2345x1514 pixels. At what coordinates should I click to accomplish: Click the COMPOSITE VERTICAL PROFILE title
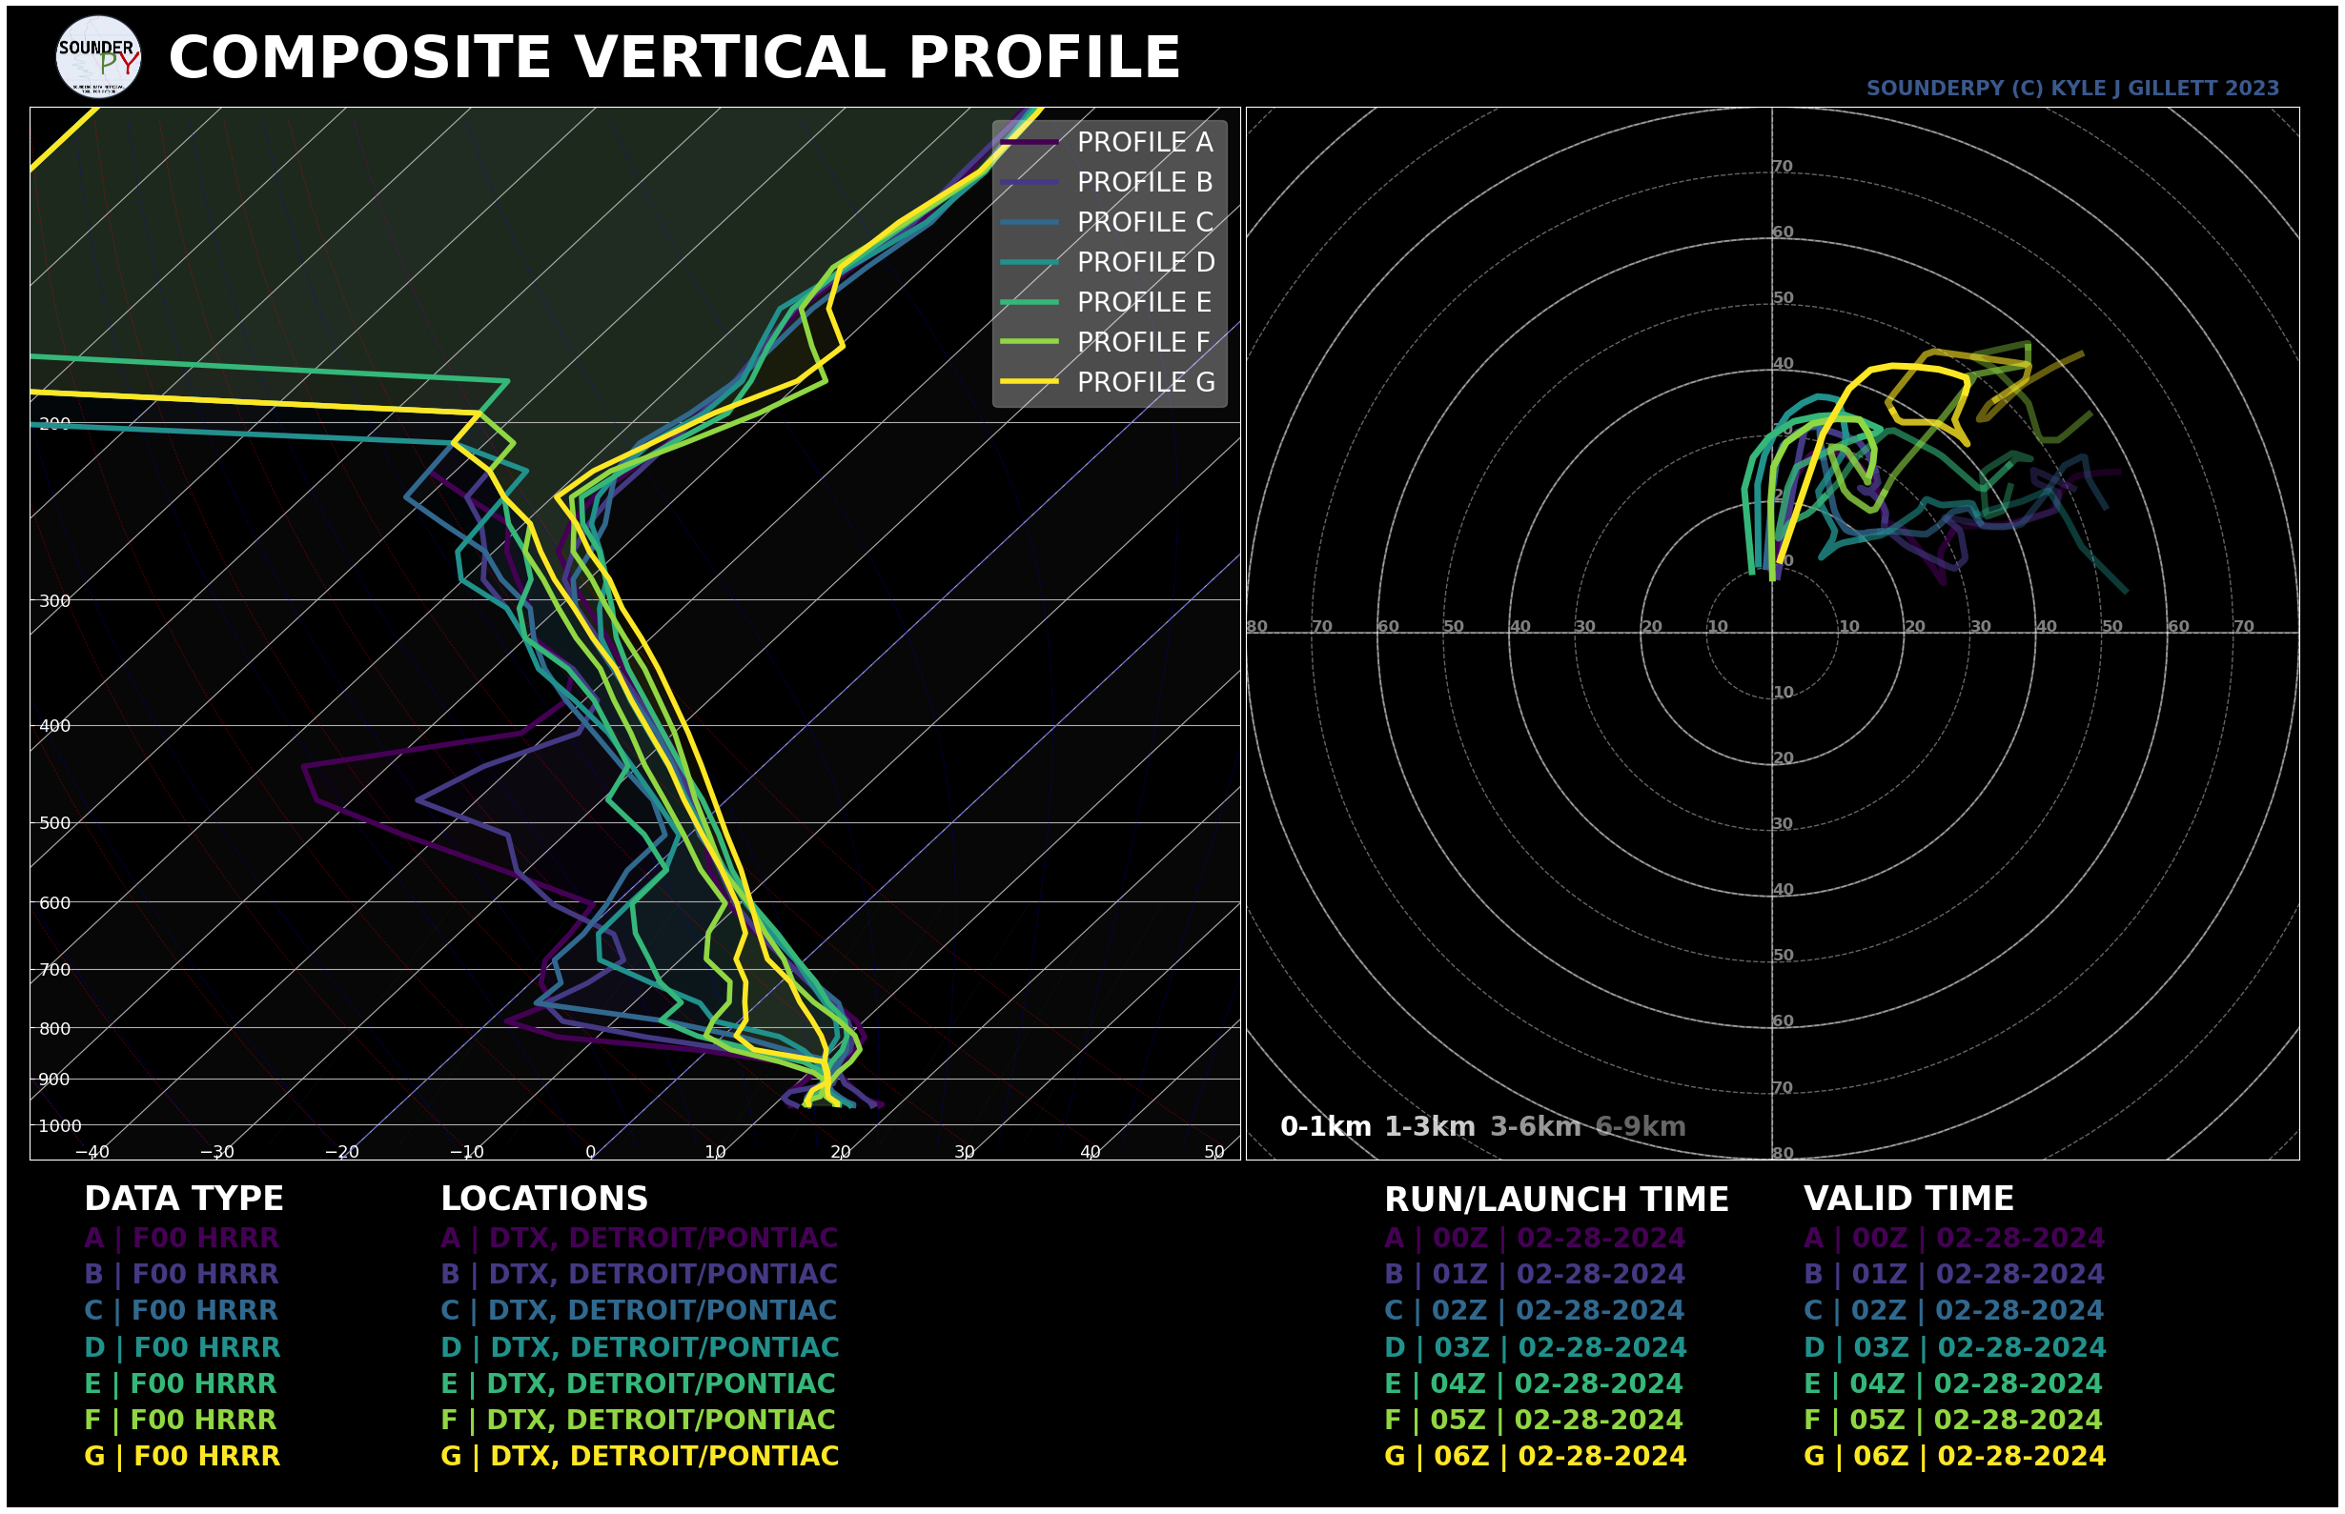click(675, 58)
